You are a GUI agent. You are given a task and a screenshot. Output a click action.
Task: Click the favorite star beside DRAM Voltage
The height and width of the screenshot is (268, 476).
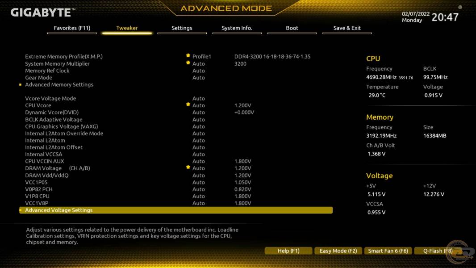tap(188, 167)
